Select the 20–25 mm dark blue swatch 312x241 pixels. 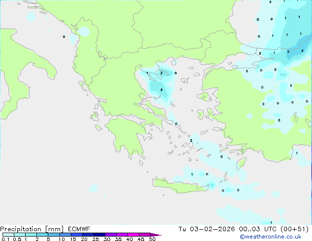pos(88,235)
